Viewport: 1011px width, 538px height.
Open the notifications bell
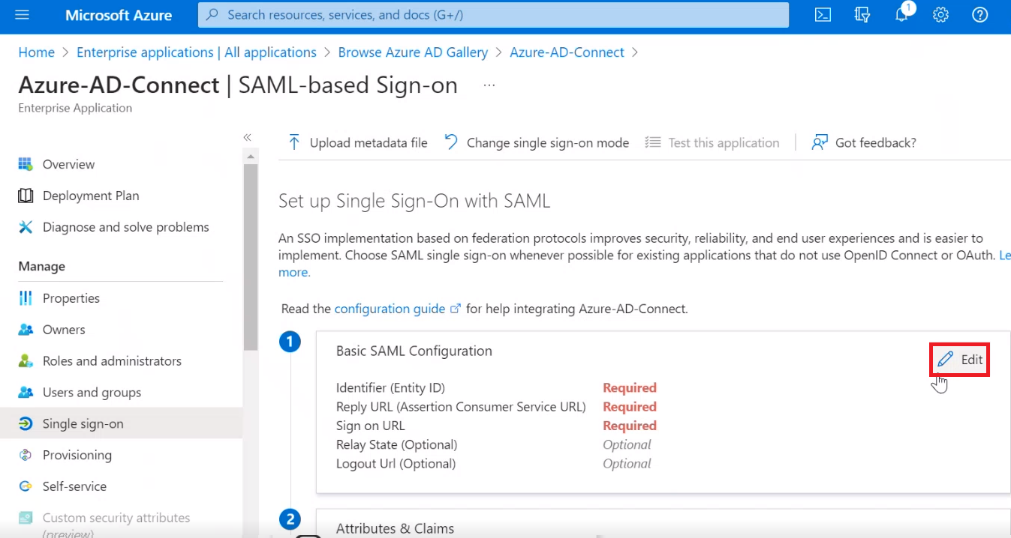902,15
